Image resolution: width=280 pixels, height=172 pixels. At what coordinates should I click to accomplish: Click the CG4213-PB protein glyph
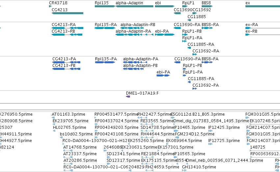pos(66,69)
